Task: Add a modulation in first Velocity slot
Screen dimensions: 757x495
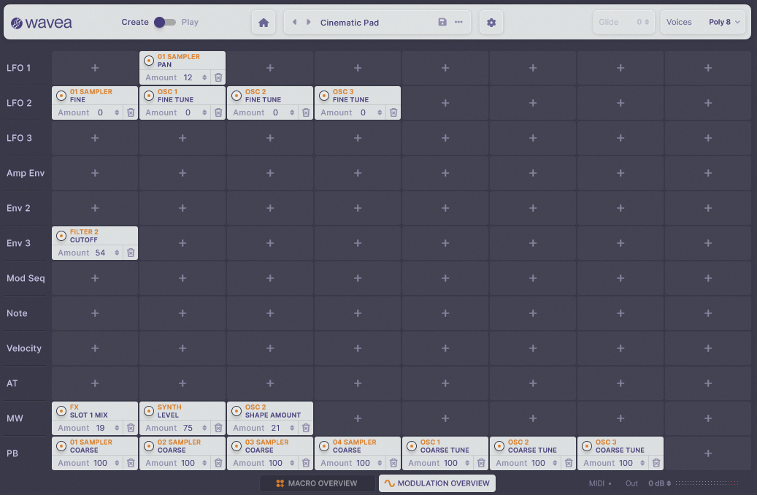Action: pyautogui.click(x=95, y=348)
